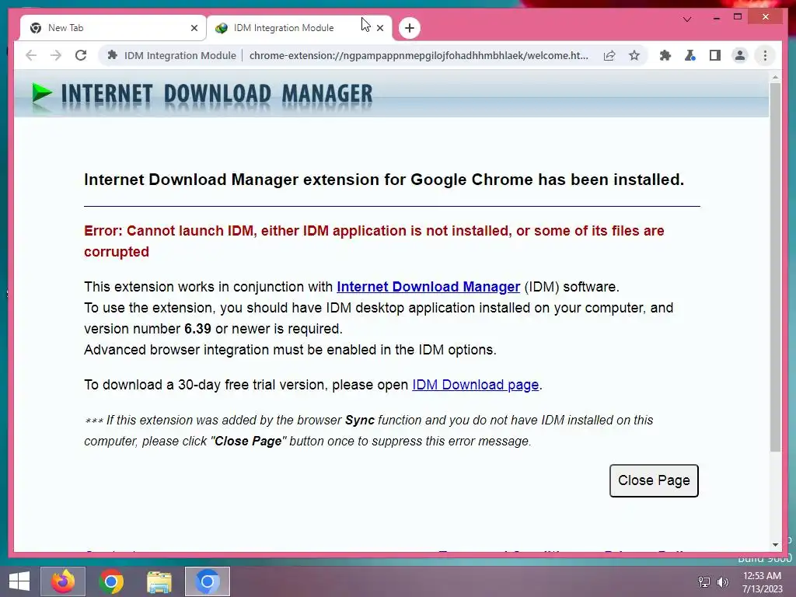Click the scrollbar down arrow
Image resolution: width=796 pixels, height=597 pixels.
tap(775, 545)
